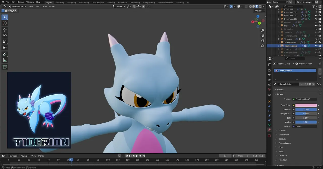This screenshot has height=169, width=323.
Task: Click the Principled BSDF surface button
Action: tap(305, 99)
